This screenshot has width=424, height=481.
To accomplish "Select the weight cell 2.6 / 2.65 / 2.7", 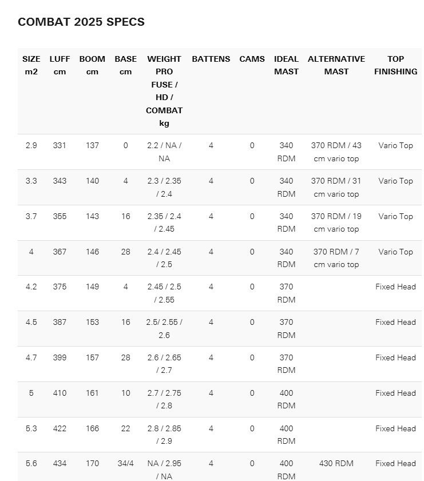I will pyautogui.click(x=164, y=364).
